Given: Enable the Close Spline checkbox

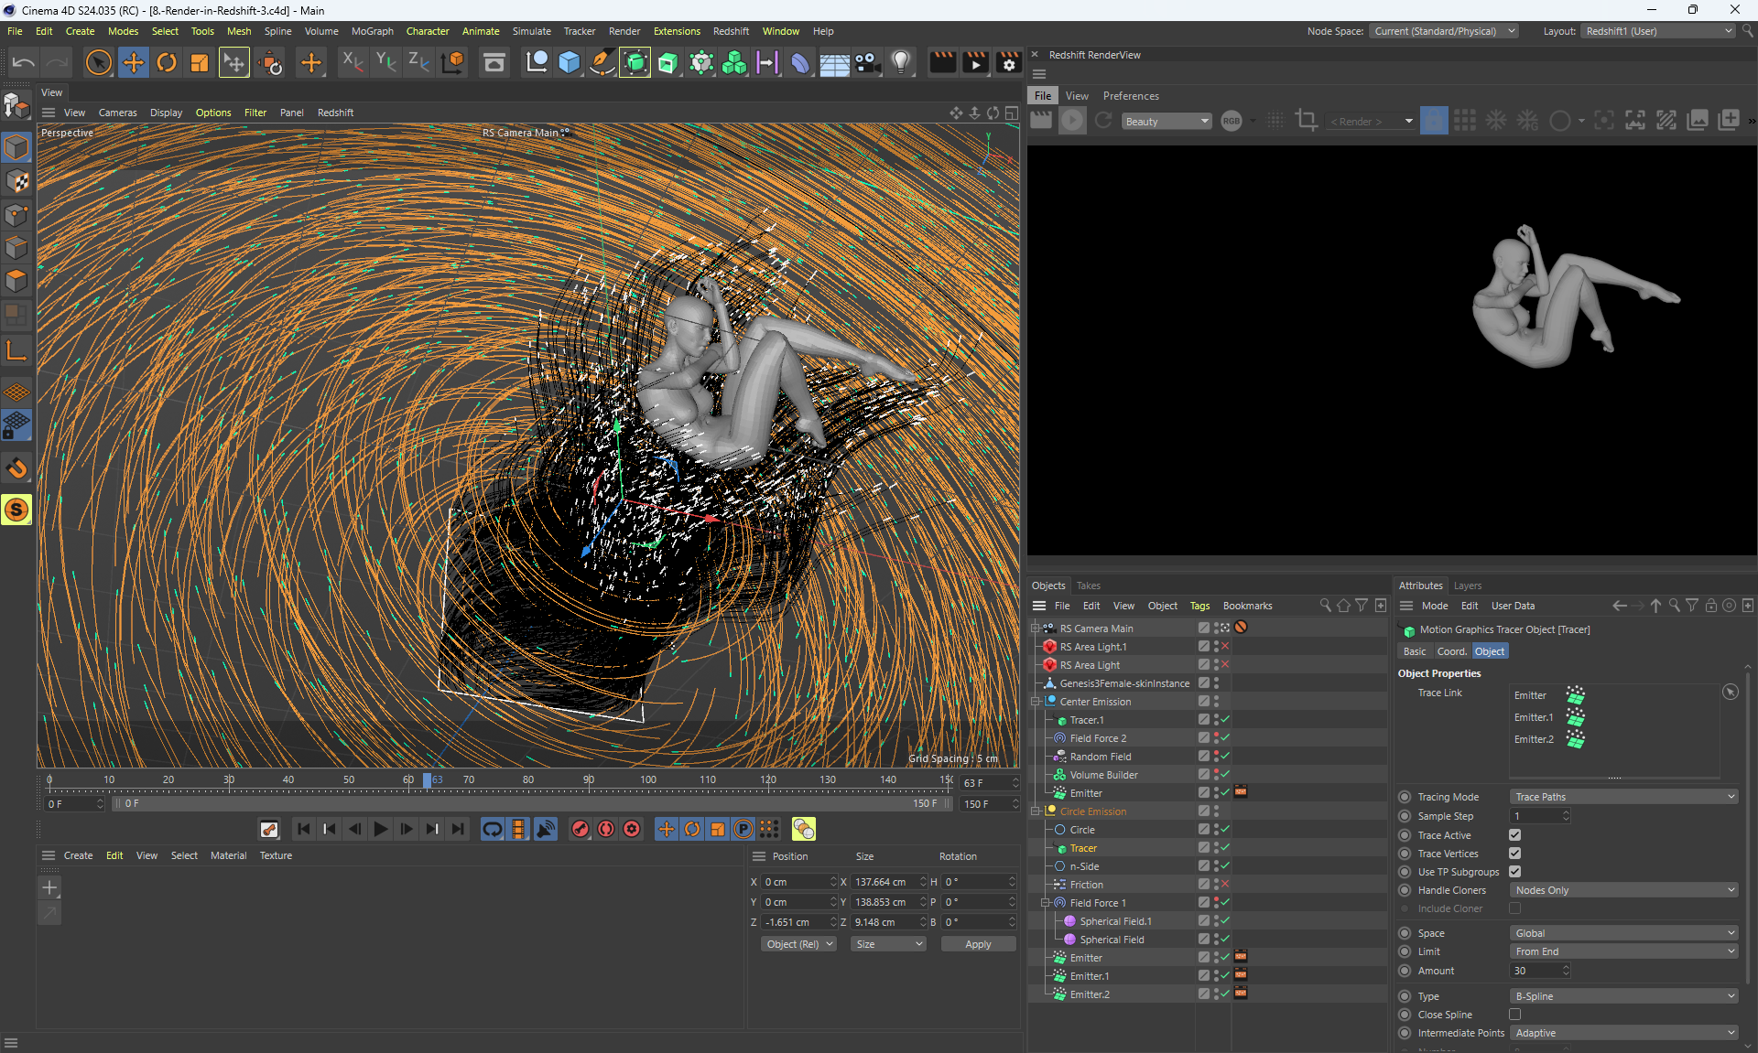Looking at the screenshot, I should pos(1514,1015).
